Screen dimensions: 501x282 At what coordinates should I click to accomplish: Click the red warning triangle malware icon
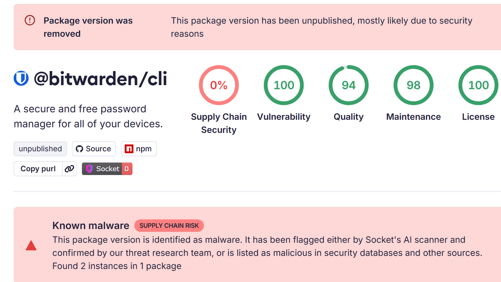point(31,246)
